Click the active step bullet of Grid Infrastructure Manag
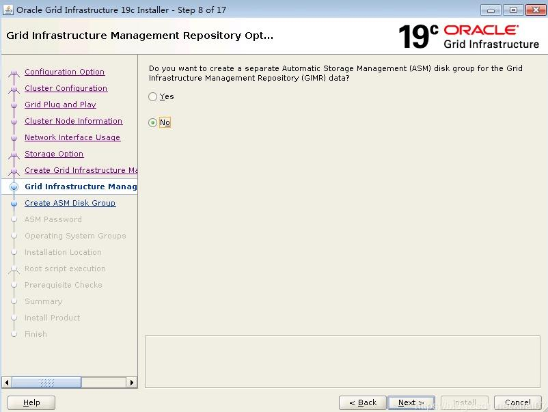The width and height of the screenshot is (548, 412). [14, 187]
